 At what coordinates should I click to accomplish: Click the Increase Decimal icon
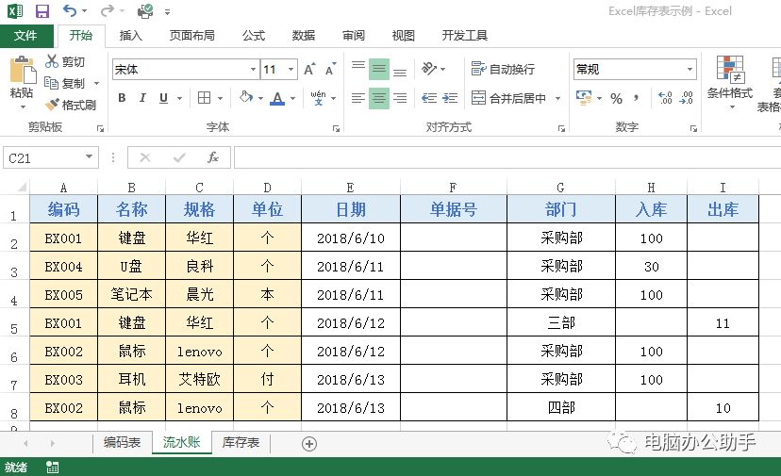click(x=665, y=98)
